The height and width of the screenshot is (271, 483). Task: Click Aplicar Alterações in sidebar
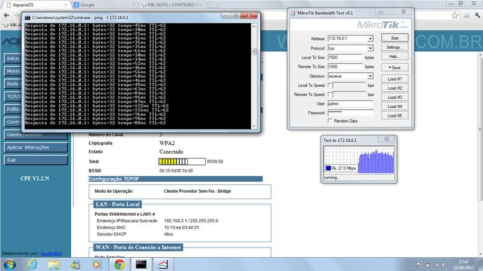pyautogui.click(x=36, y=148)
